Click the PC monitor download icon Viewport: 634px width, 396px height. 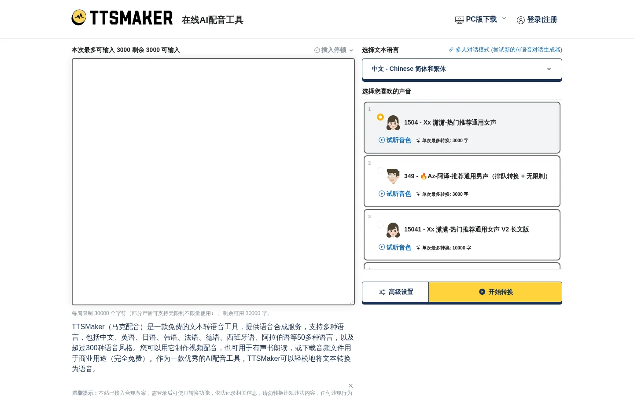(459, 20)
